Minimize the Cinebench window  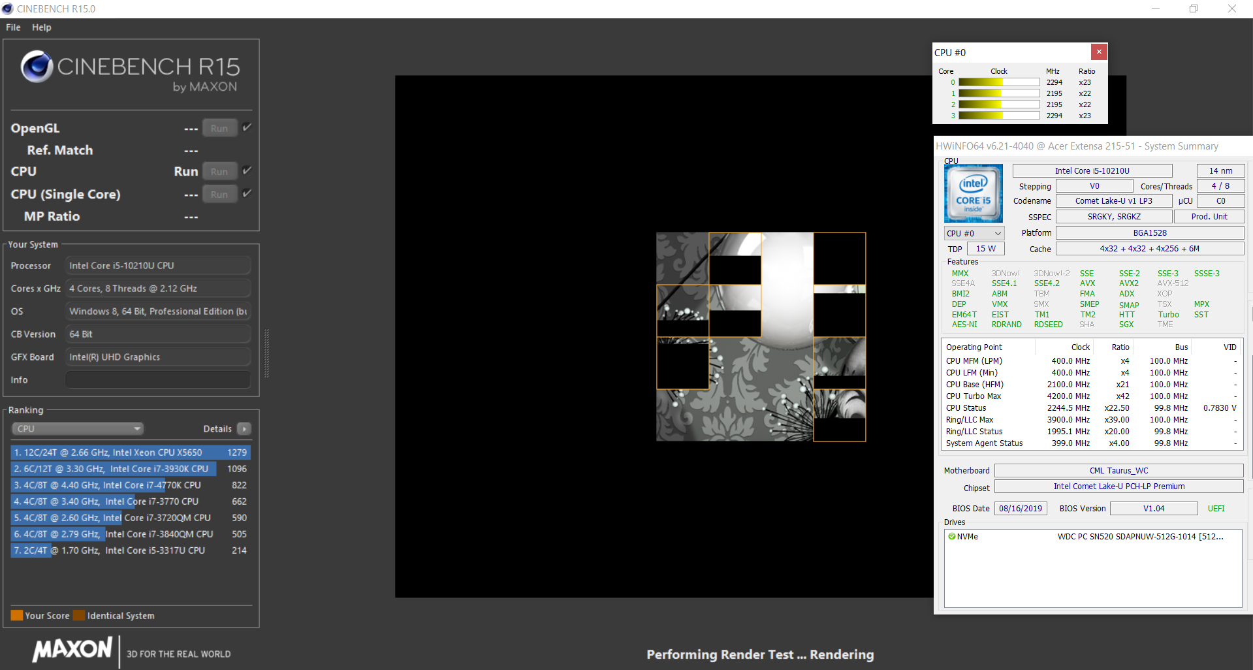point(1156,8)
